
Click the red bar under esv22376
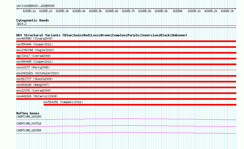coord(126,93)
